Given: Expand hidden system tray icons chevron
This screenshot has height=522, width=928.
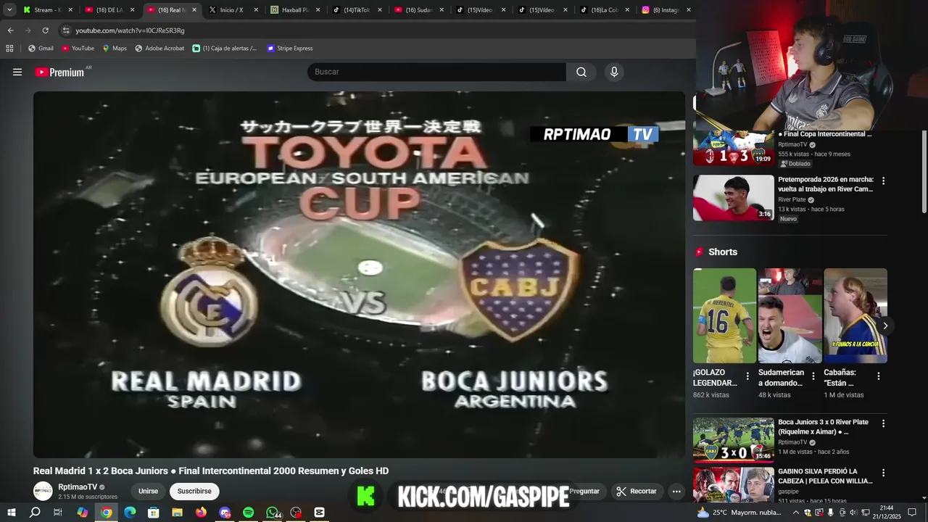Looking at the screenshot, I should coord(795,513).
